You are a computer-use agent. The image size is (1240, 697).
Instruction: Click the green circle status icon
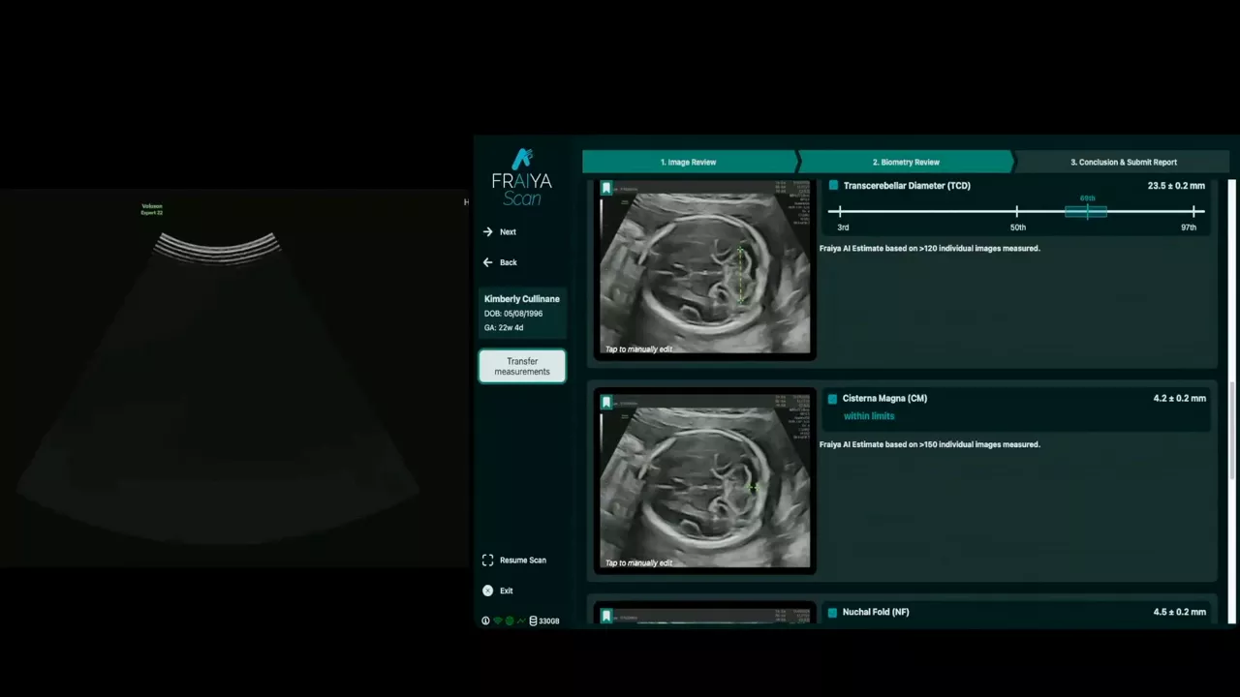[x=510, y=621]
